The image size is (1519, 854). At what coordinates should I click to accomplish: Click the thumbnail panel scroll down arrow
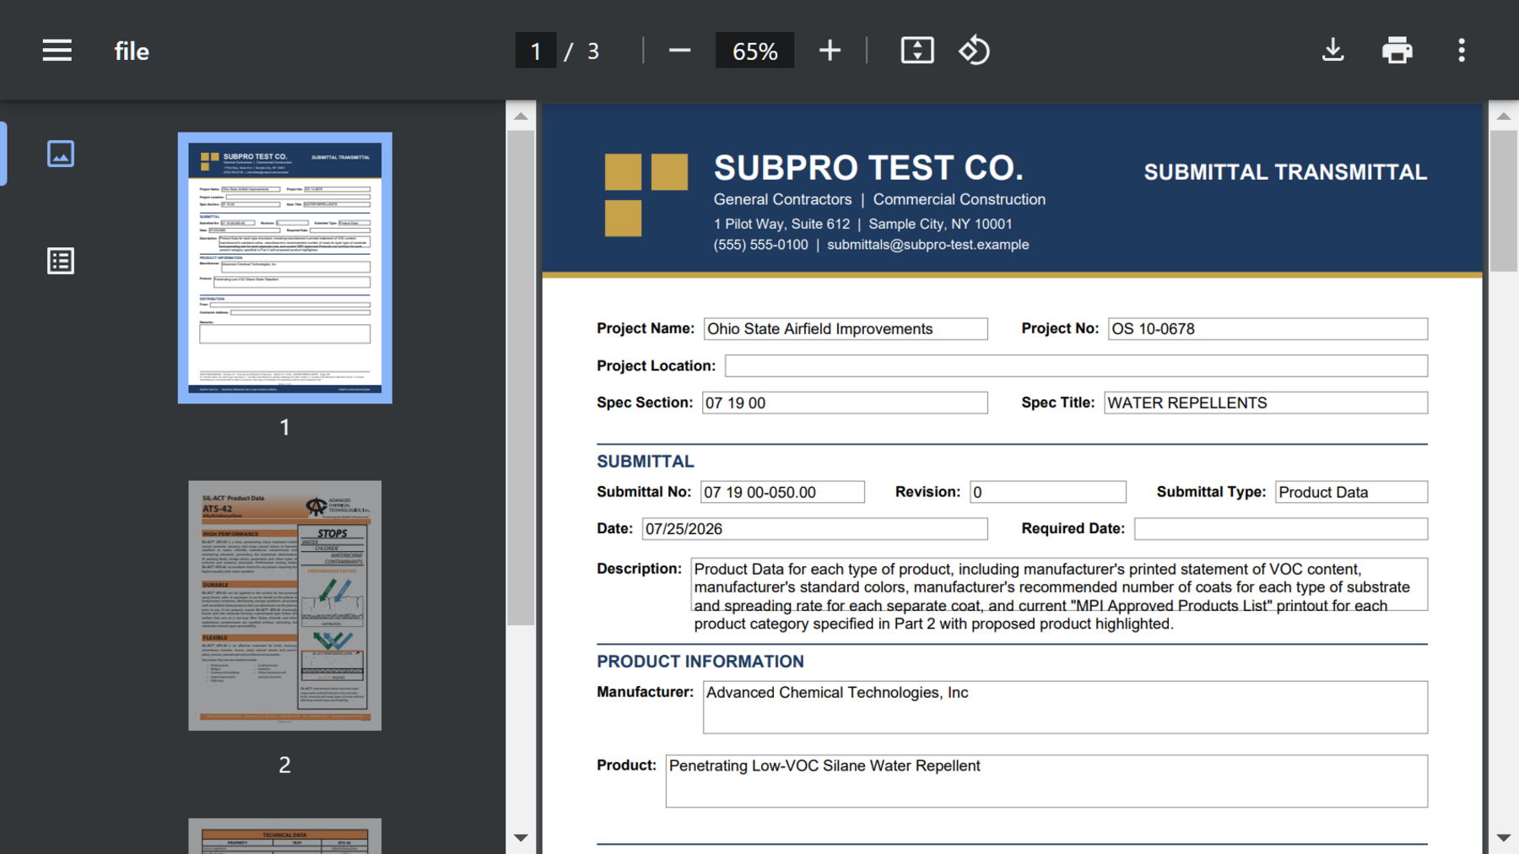coord(521,838)
